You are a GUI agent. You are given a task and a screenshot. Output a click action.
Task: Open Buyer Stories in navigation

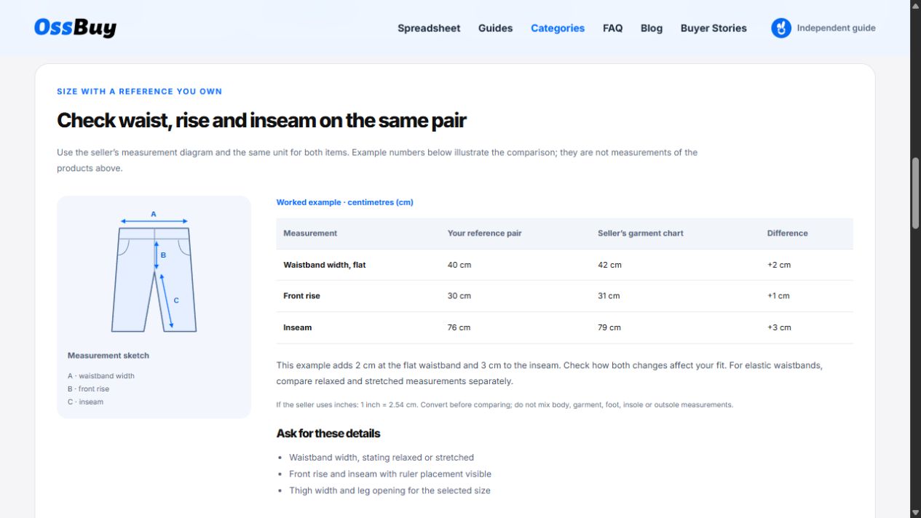point(714,28)
